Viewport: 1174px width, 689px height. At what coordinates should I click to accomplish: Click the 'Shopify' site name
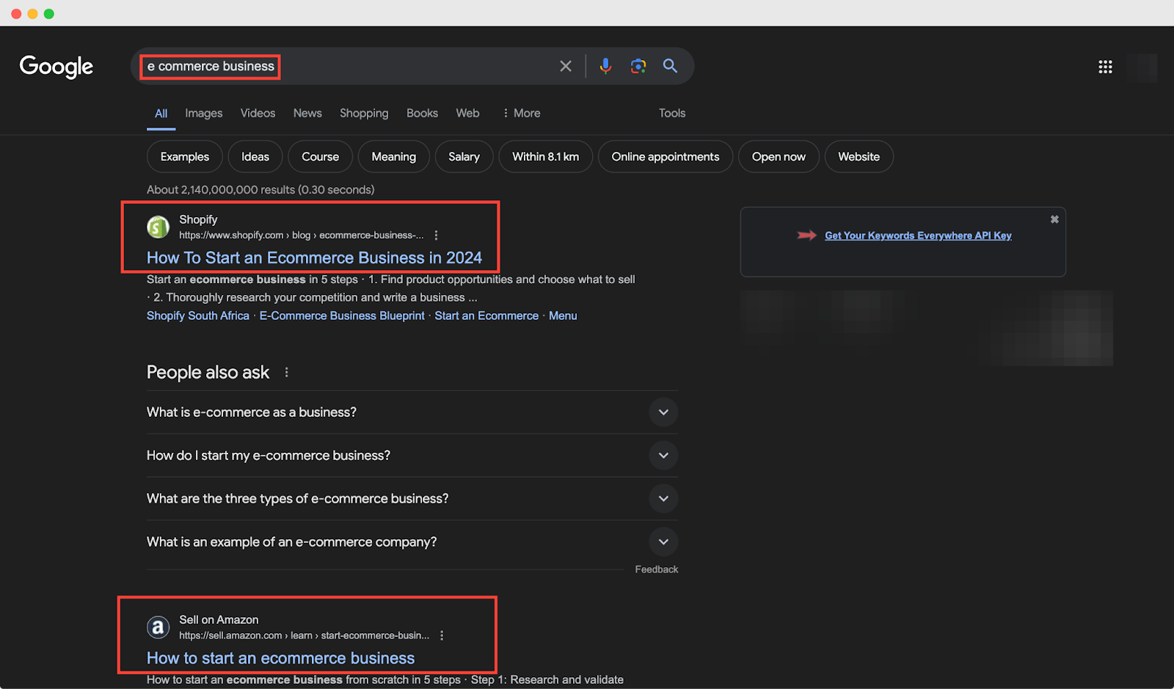click(x=198, y=219)
